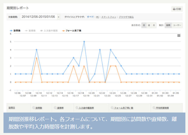Click the 印刷 print button
The width and height of the screenshot is (188, 135).
[177, 9]
